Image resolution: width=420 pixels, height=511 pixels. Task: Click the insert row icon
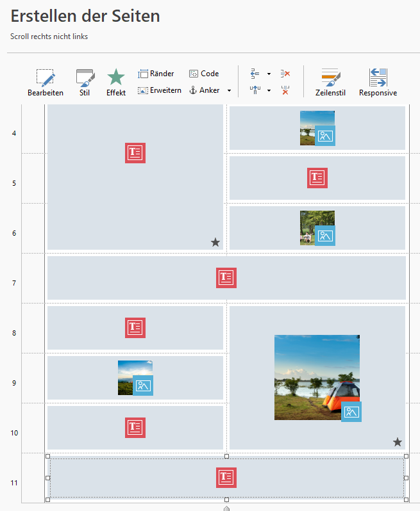point(255,74)
